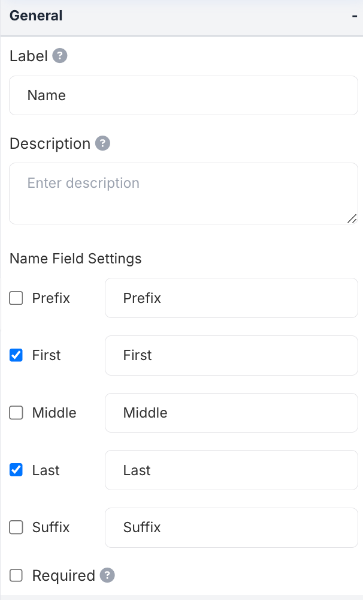
Task: Click the Name Field Settings heading
Action: (75, 259)
